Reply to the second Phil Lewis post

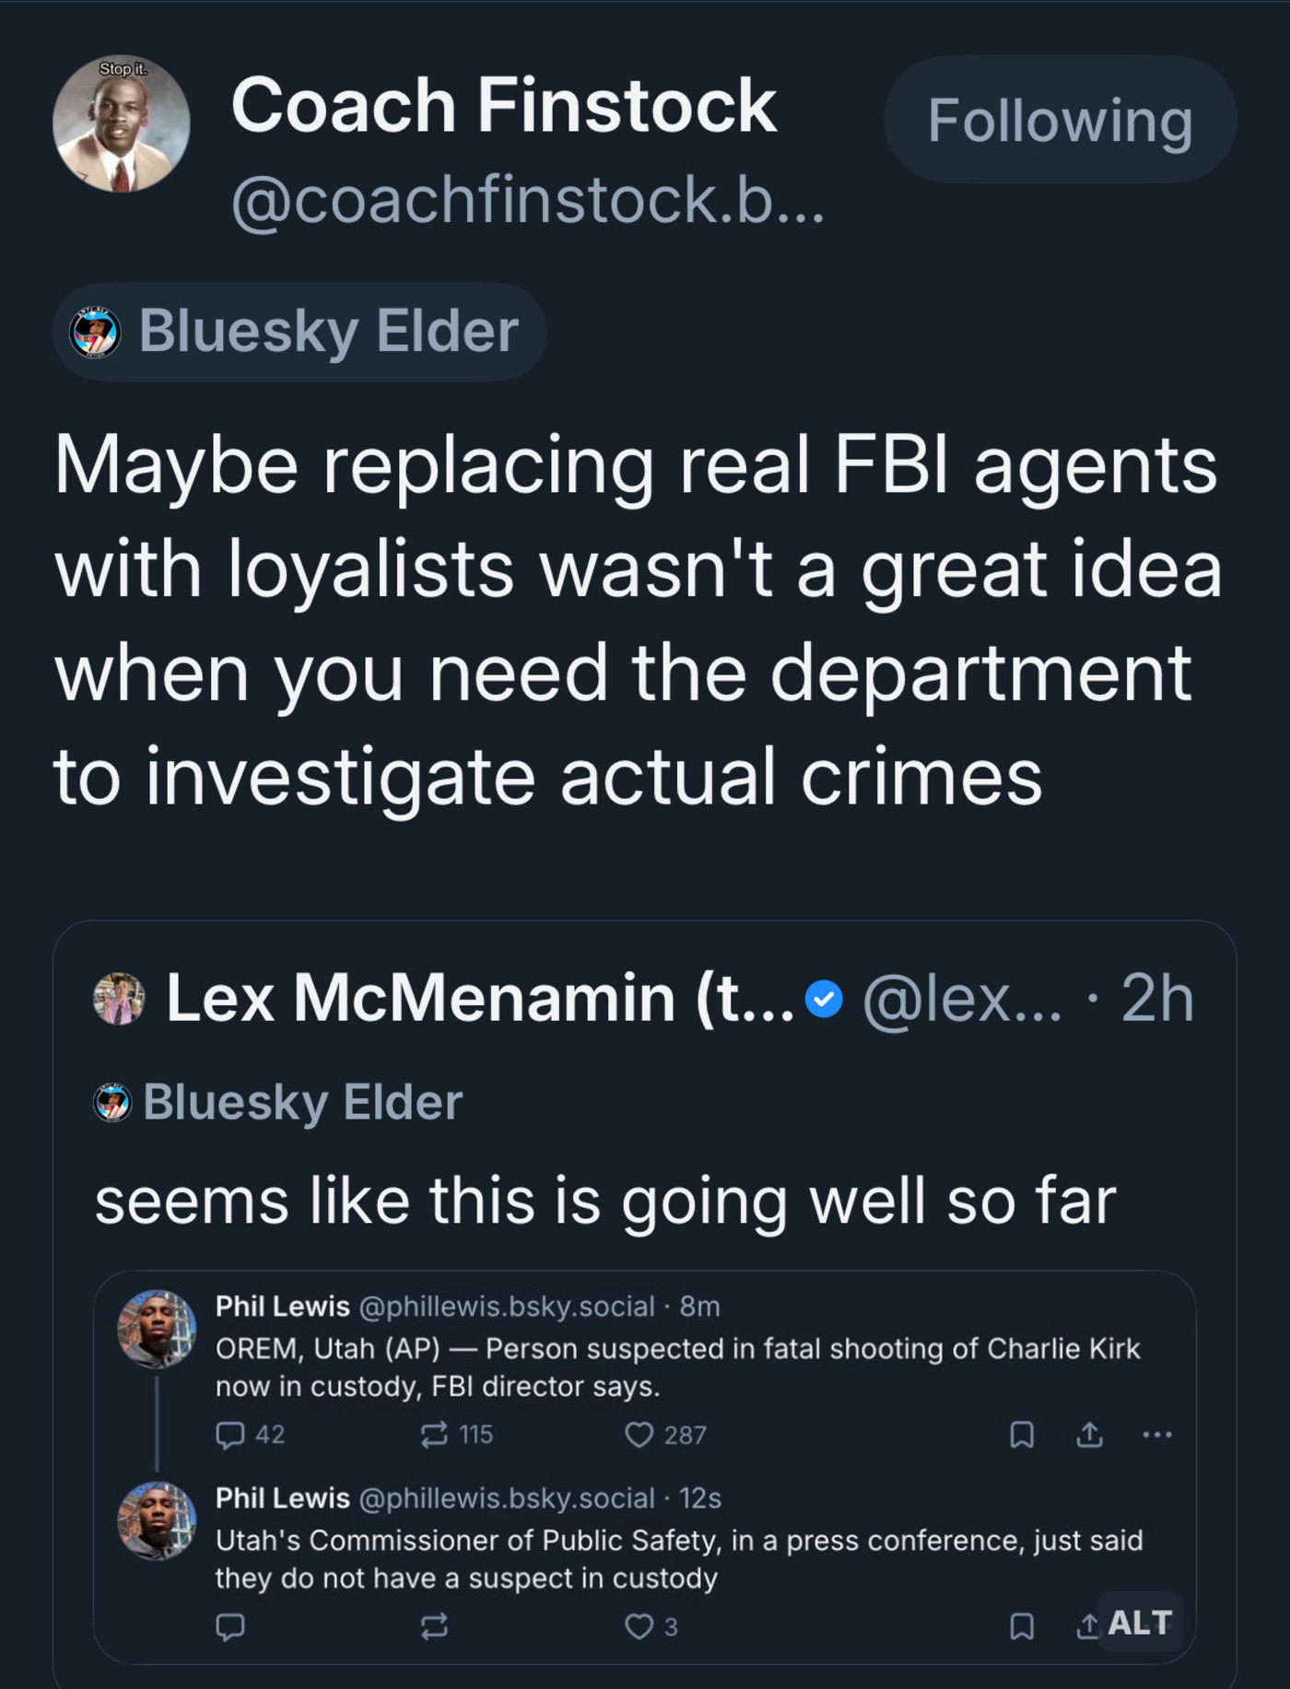click(x=229, y=1626)
